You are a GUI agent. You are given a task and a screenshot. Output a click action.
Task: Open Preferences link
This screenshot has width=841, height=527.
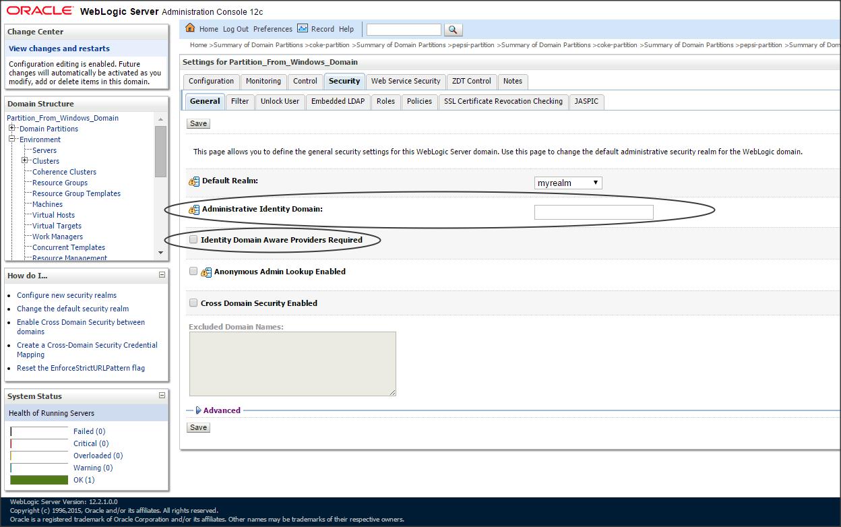click(x=273, y=29)
